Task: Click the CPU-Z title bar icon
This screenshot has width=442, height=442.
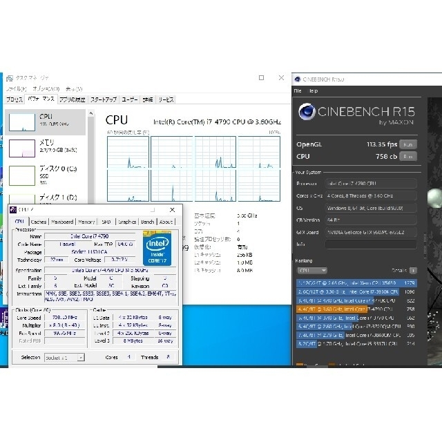Action: [13, 210]
